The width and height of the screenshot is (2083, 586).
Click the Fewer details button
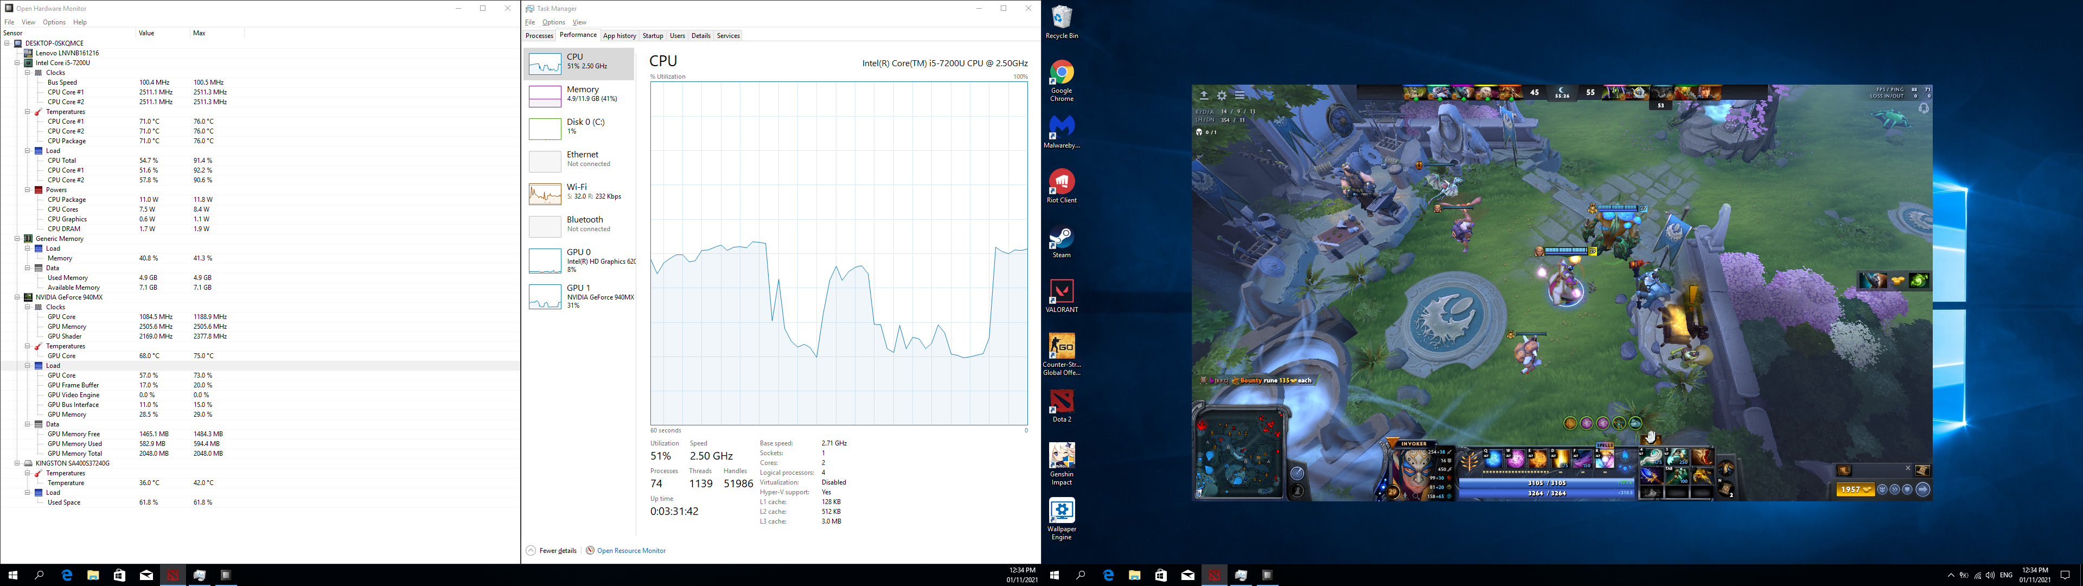[552, 551]
